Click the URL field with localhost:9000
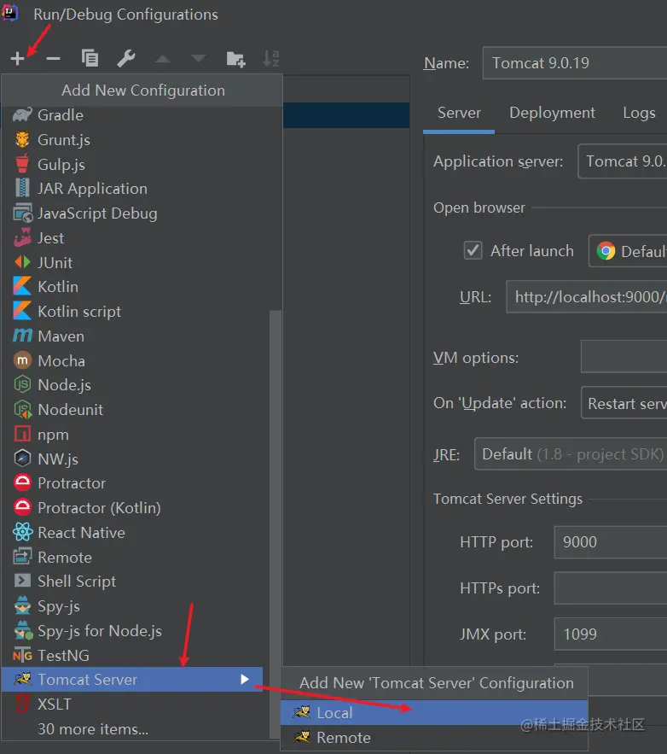The image size is (667, 754). (x=587, y=297)
